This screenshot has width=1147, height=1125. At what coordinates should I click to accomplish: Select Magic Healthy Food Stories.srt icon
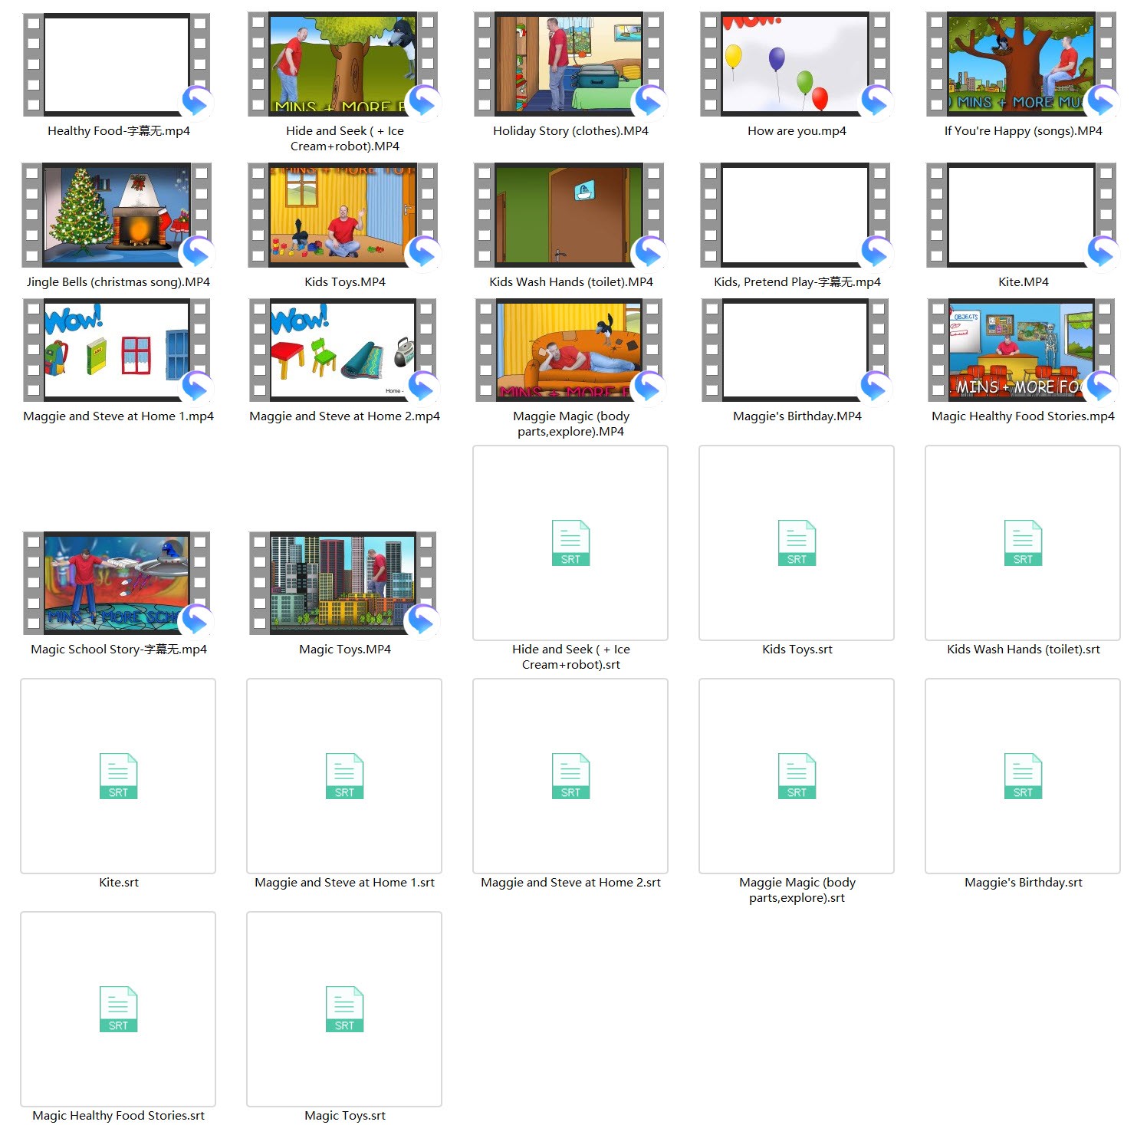[x=118, y=1008]
